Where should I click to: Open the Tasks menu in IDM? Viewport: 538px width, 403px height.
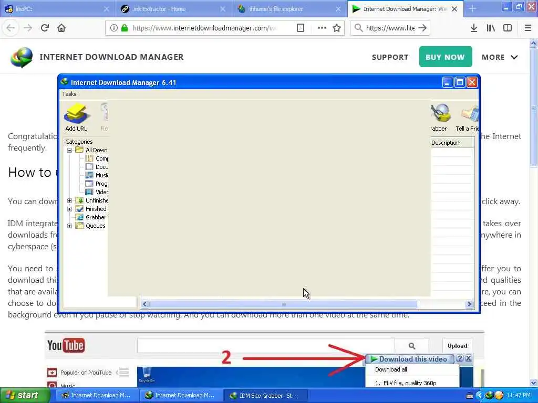(69, 94)
